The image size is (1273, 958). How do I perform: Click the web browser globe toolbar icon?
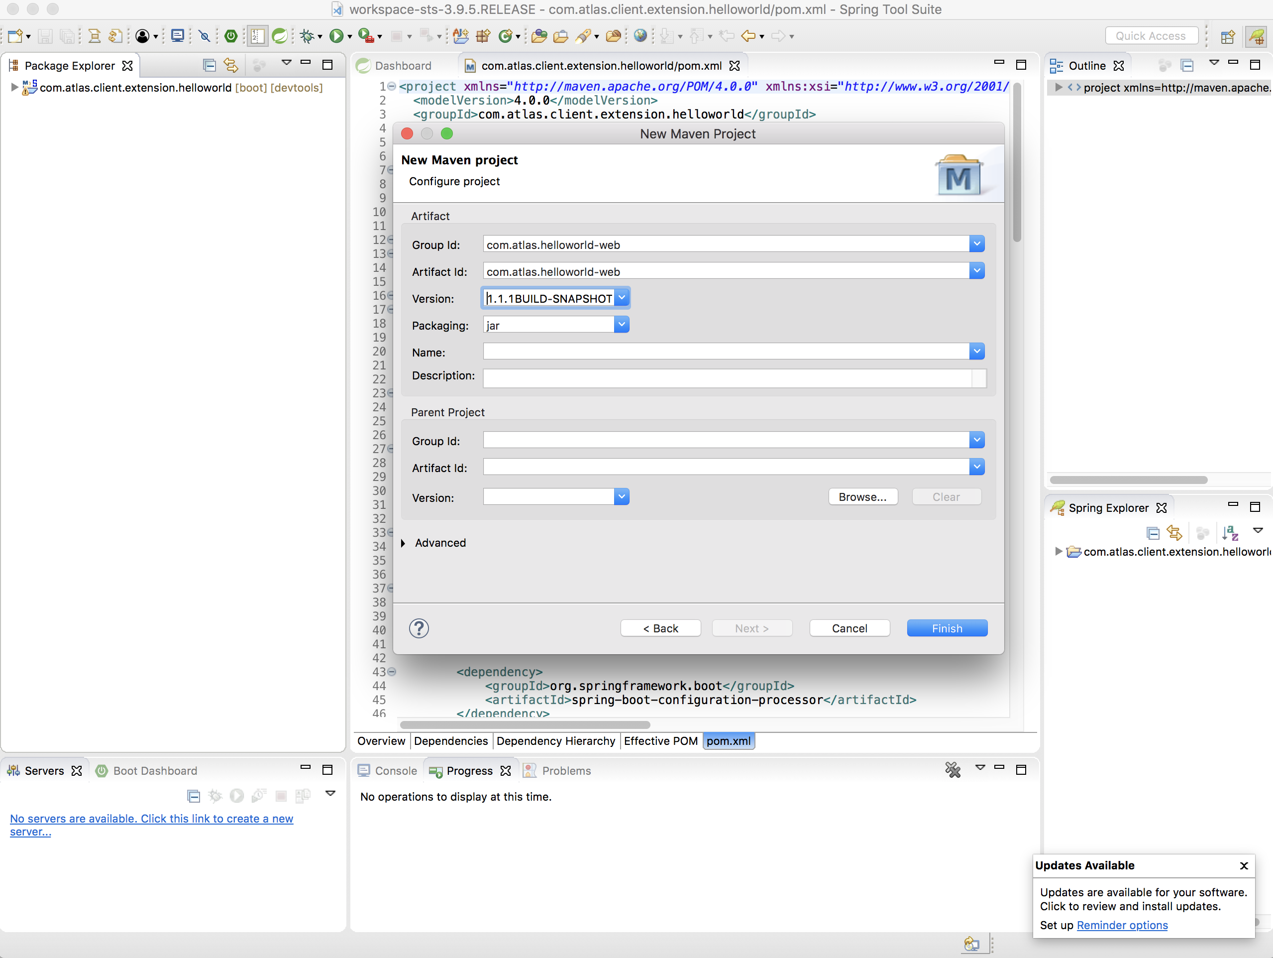640,36
